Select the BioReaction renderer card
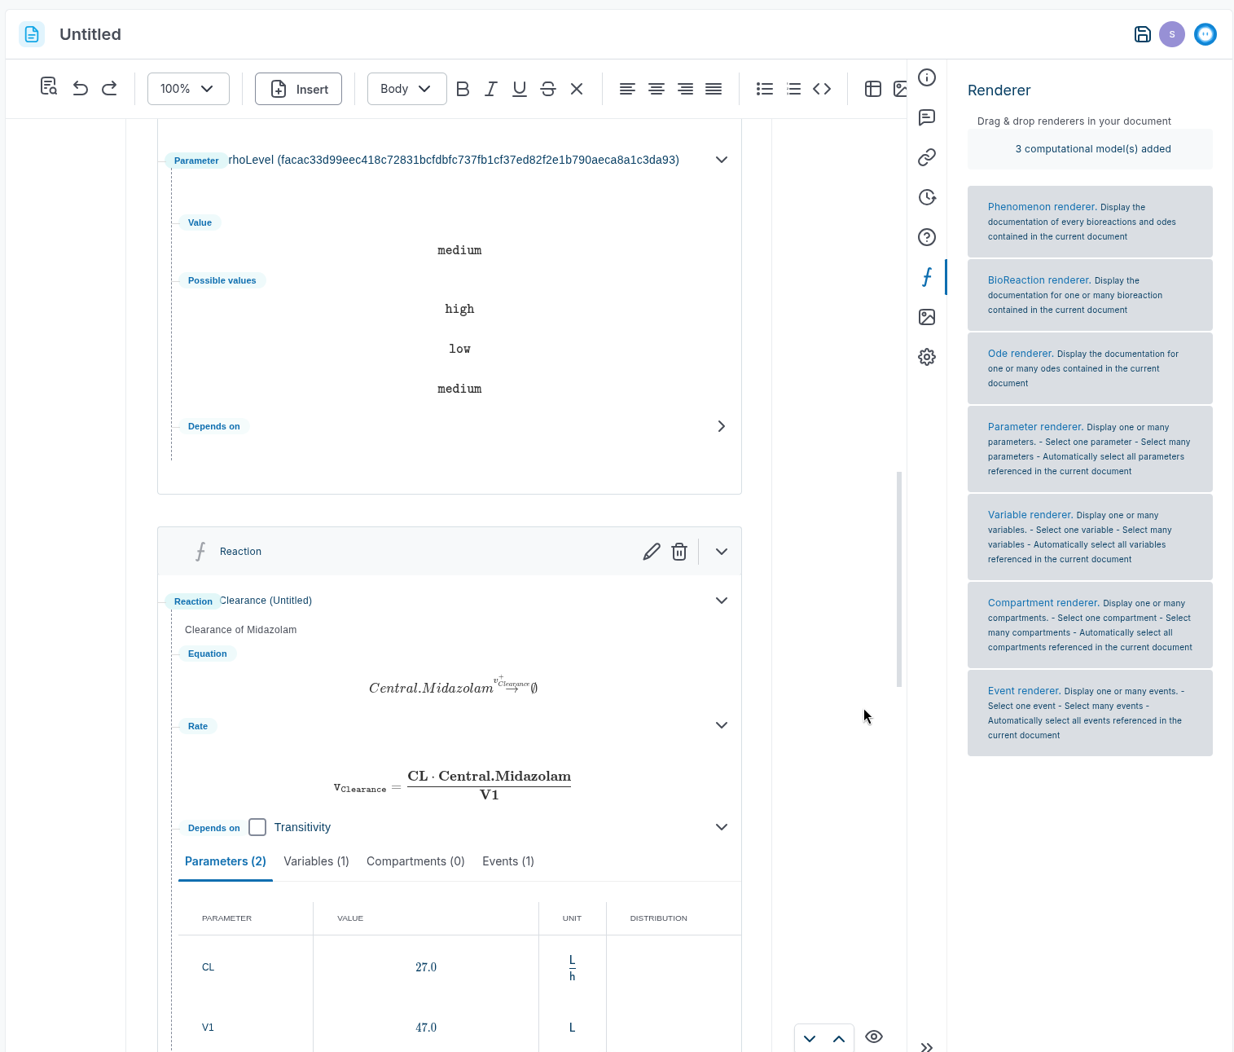1234x1052 pixels. 1090,295
